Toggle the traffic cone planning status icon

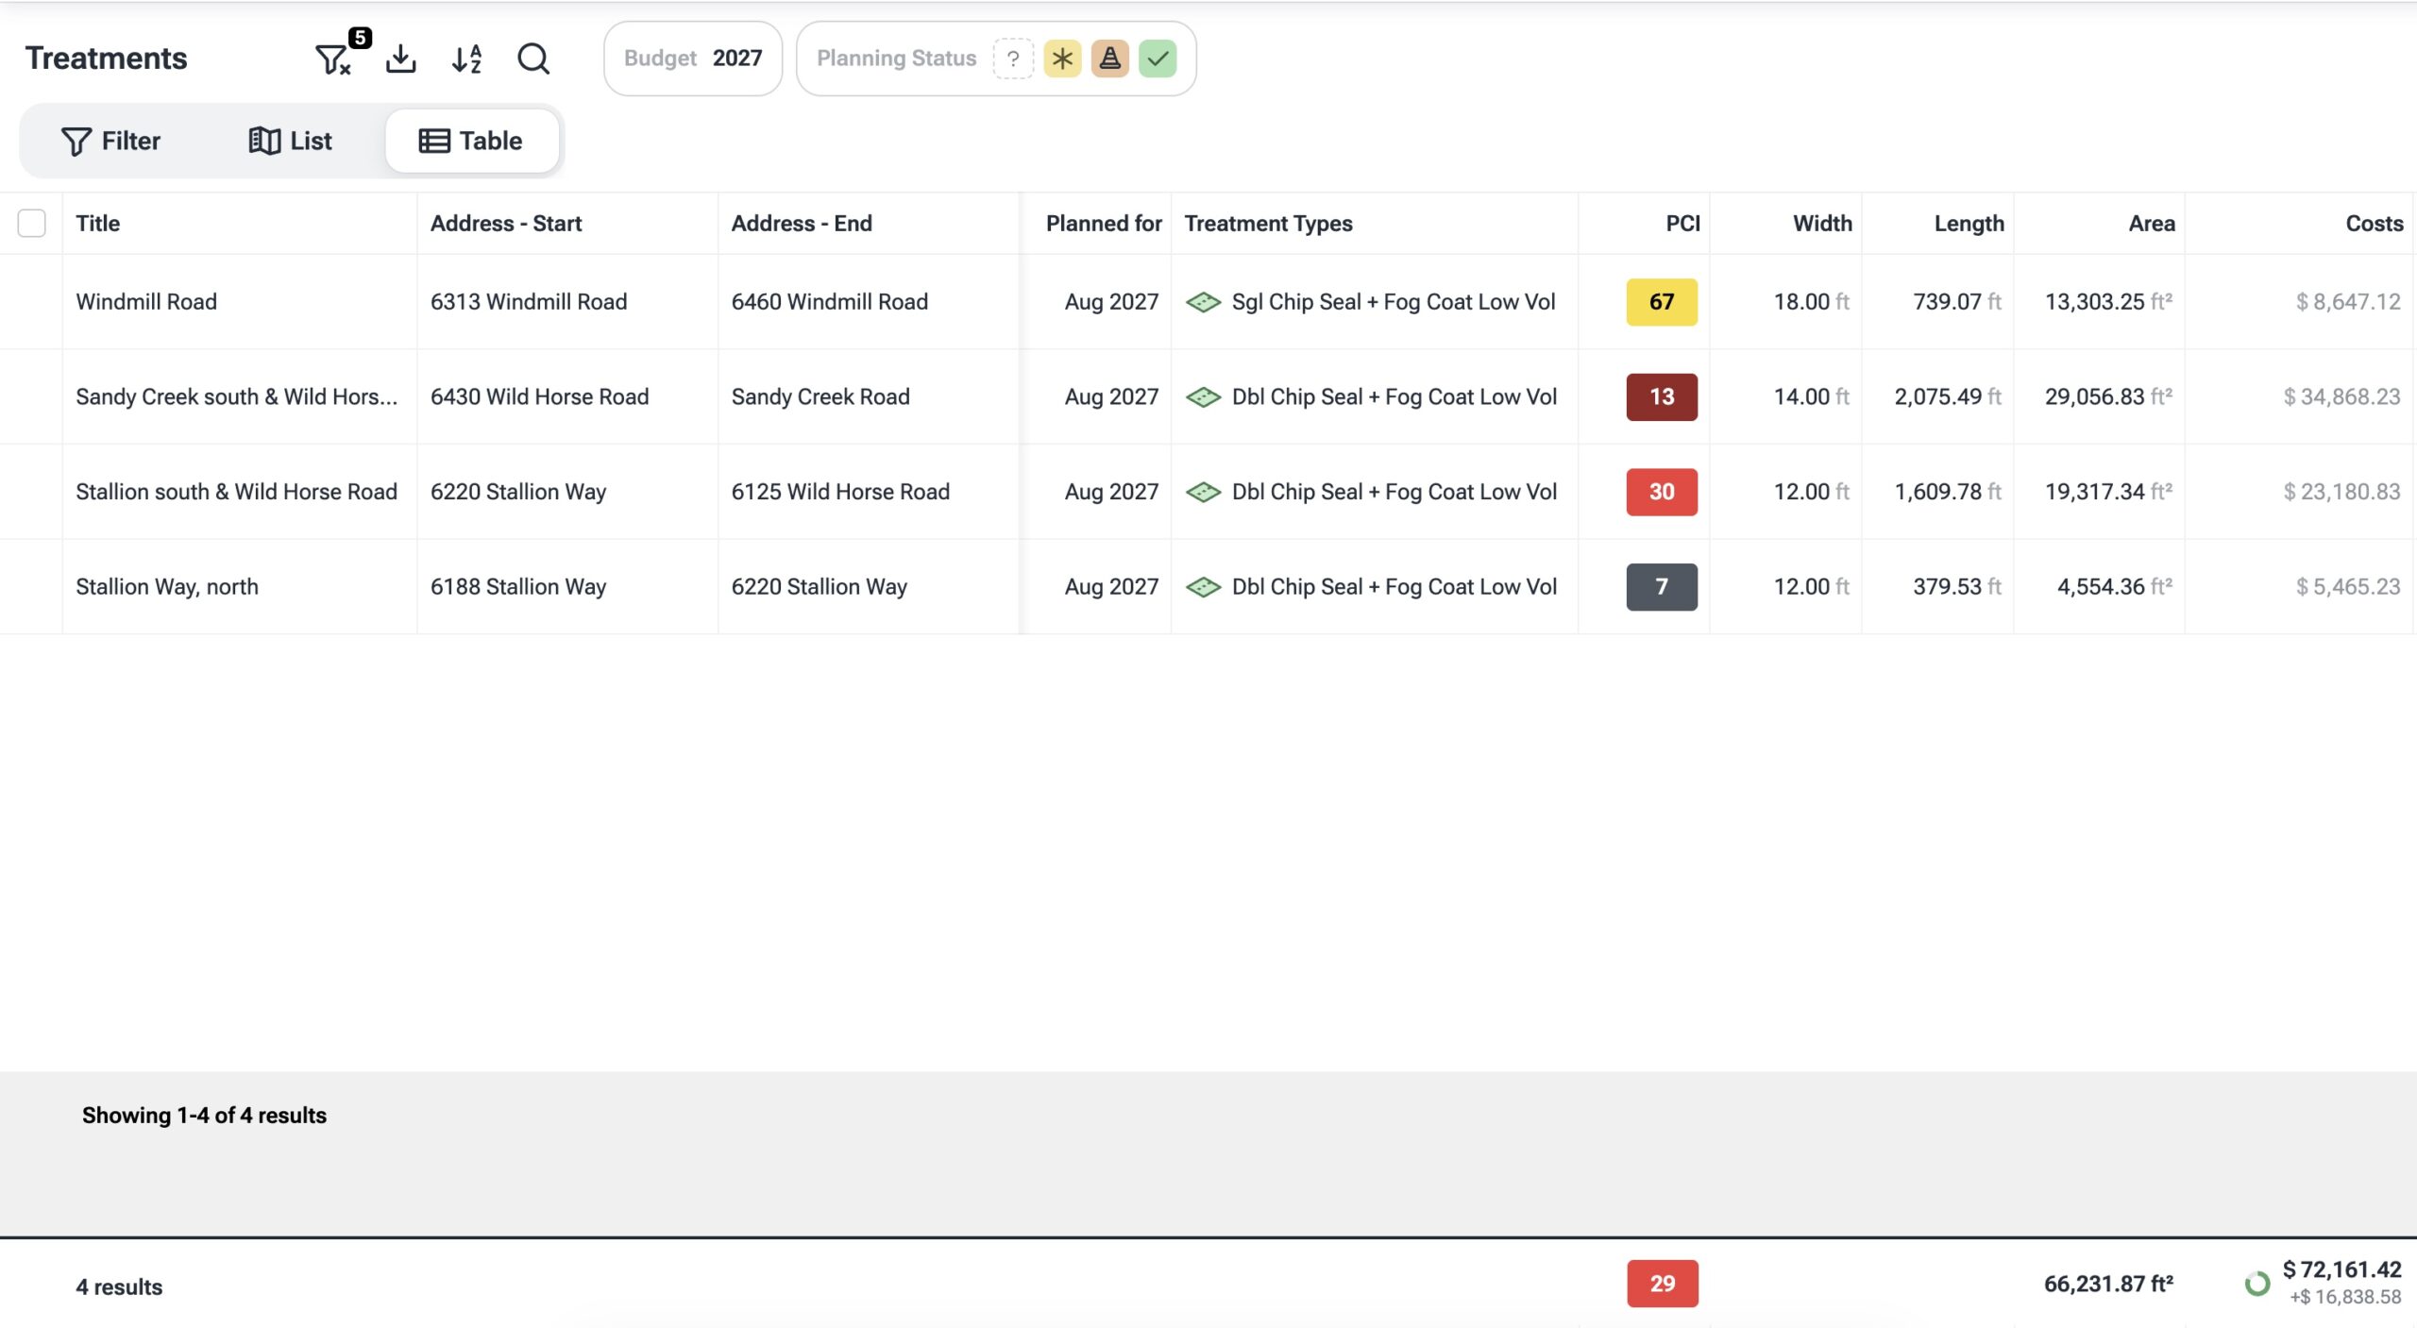[x=1109, y=59]
